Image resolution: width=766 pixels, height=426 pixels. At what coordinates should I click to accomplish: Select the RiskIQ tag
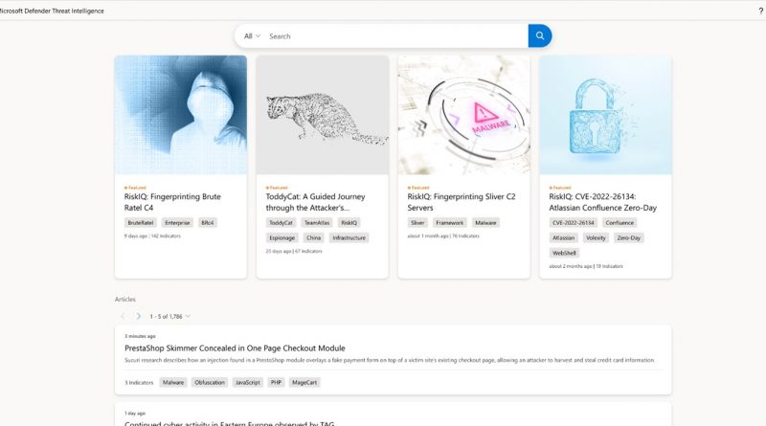349,223
